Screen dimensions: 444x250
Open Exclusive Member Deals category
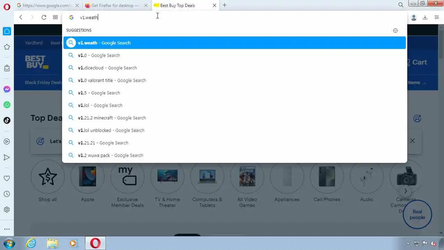[x=127, y=183]
